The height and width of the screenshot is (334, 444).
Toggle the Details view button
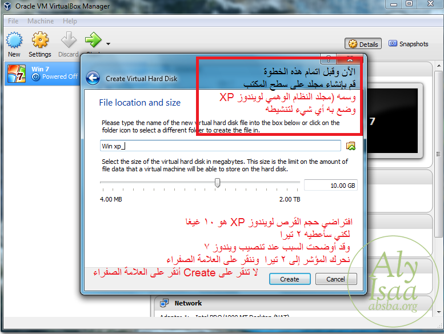(x=363, y=44)
